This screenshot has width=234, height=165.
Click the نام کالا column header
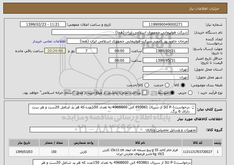[140, 143]
